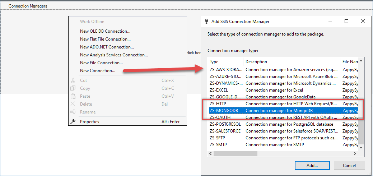Click the Add SSIS Connection Manager title icon
Viewport: 373px width, 176px height.
coord(206,22)
